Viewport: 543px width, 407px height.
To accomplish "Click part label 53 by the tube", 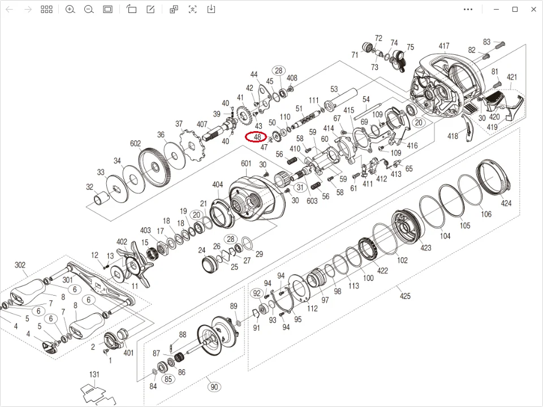I will point(334,89).
